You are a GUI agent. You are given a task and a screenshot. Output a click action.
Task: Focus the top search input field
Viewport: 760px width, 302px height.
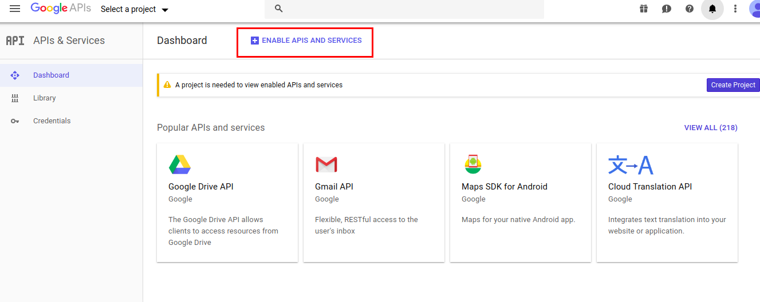404,9
